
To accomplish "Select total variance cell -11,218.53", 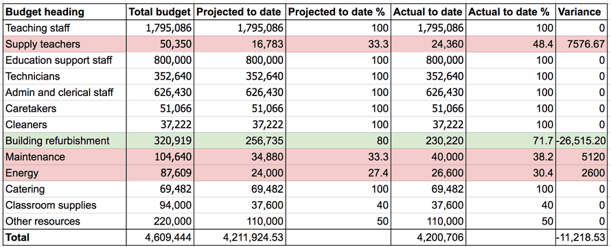I will 581,237.
